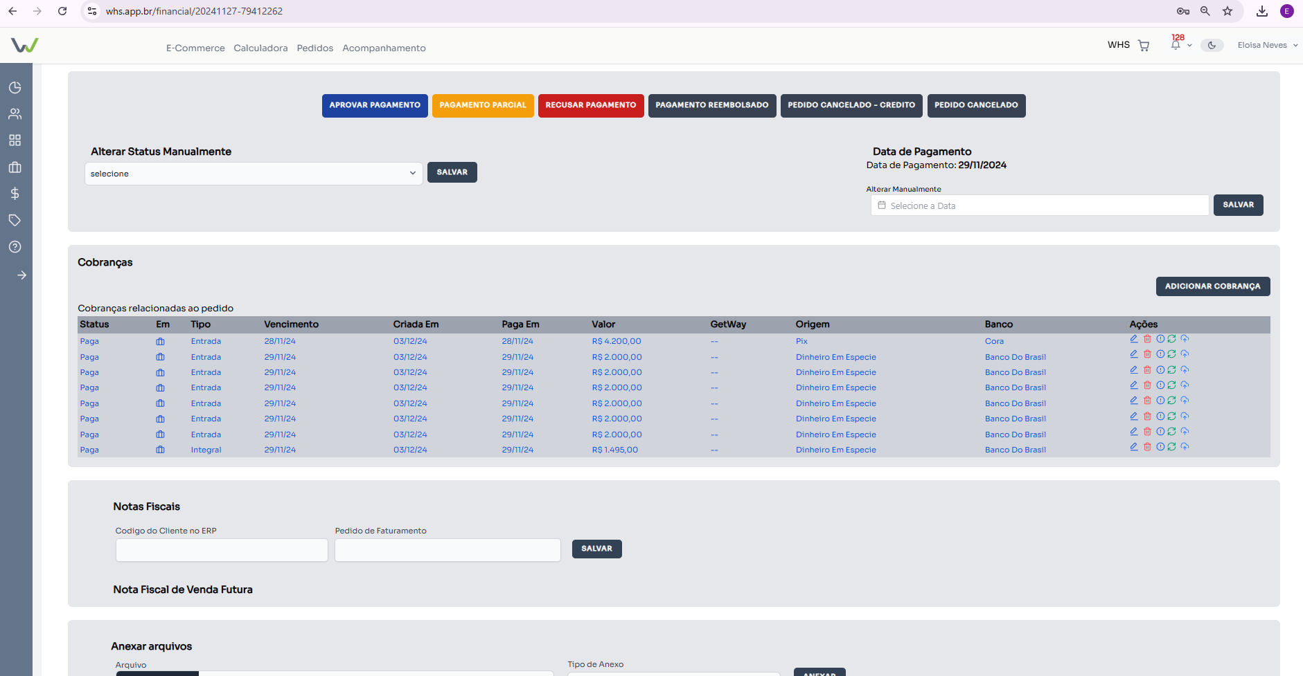
Task: Expand the notifications bell dropdown
Action: [x=1180, y=45]
